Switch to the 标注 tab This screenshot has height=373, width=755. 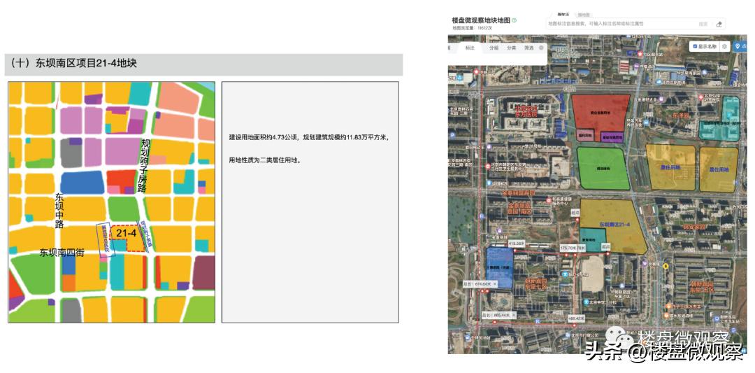470,48
